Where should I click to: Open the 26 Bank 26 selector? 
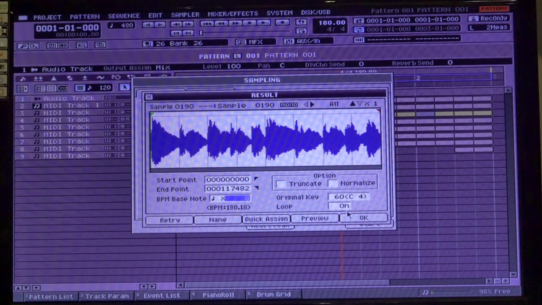point(185,43)
